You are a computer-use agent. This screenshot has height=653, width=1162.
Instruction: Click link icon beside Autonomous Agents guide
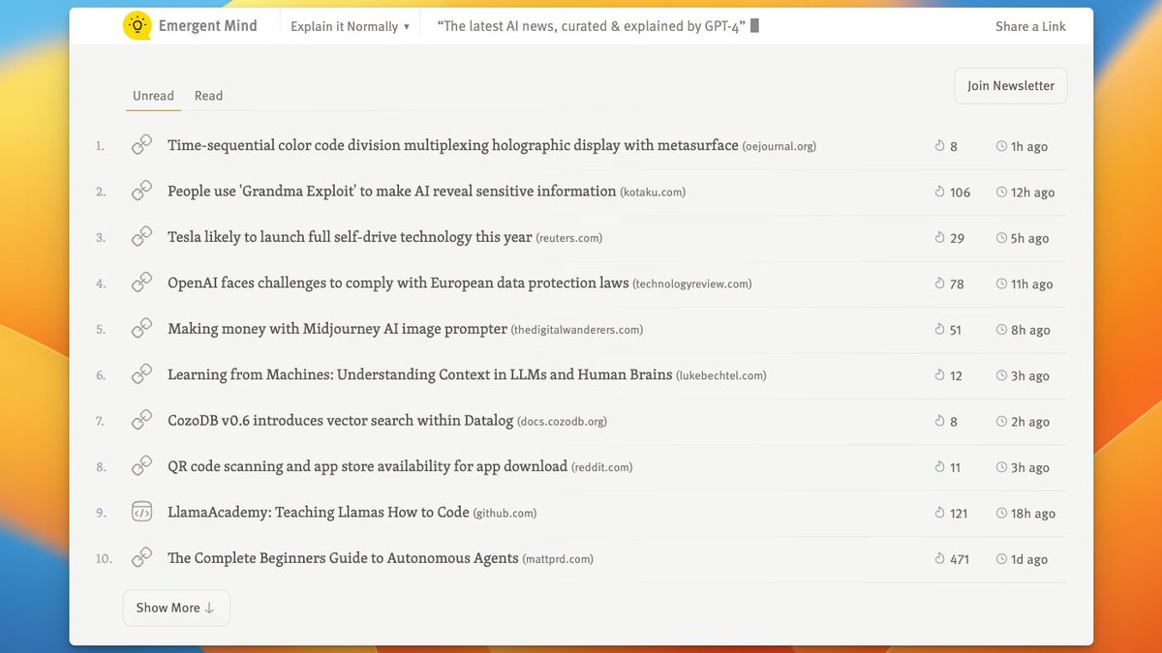tap(141, 558)
